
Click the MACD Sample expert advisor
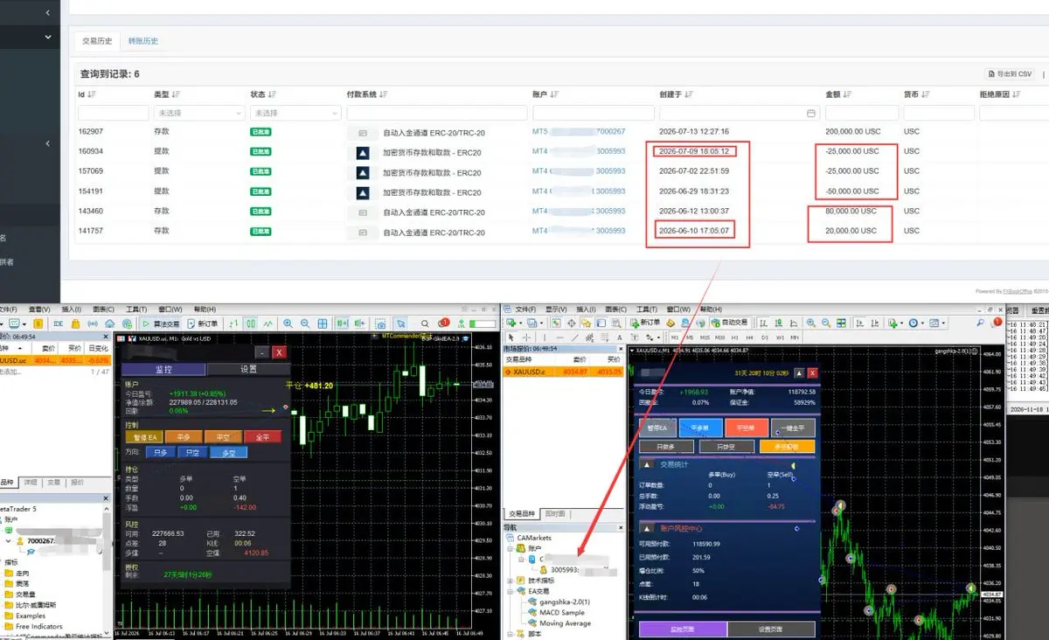560,612
